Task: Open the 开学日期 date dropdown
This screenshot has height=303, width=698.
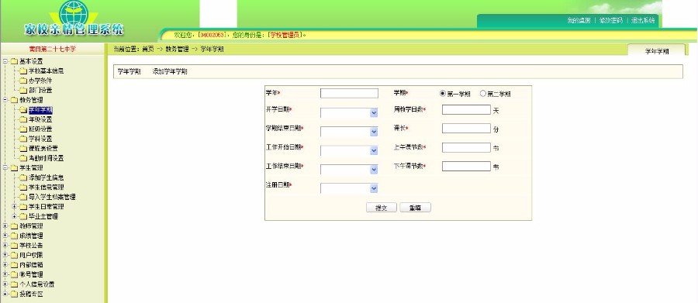Action: point(374,113)
